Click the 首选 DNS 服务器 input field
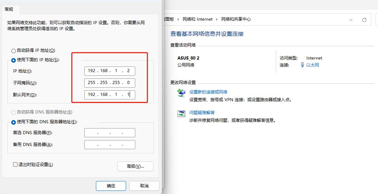 pos(110,133)
